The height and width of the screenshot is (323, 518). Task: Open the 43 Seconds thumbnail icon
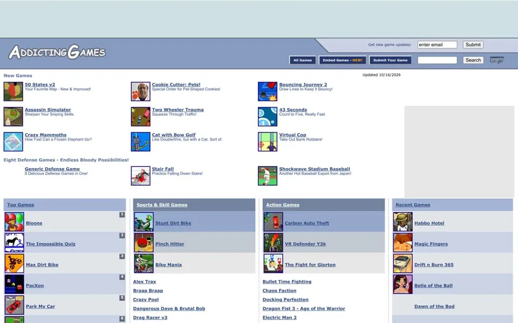[268, 116]
